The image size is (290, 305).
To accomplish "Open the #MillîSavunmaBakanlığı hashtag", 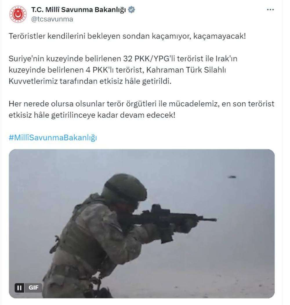I will 53,137.
